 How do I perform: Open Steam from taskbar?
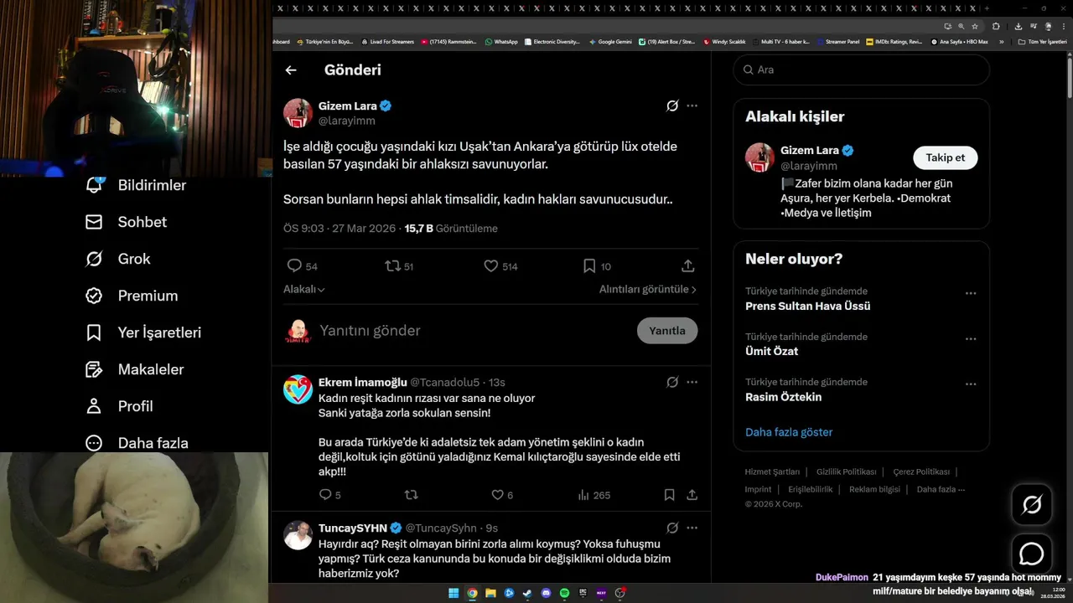point(527,593)
